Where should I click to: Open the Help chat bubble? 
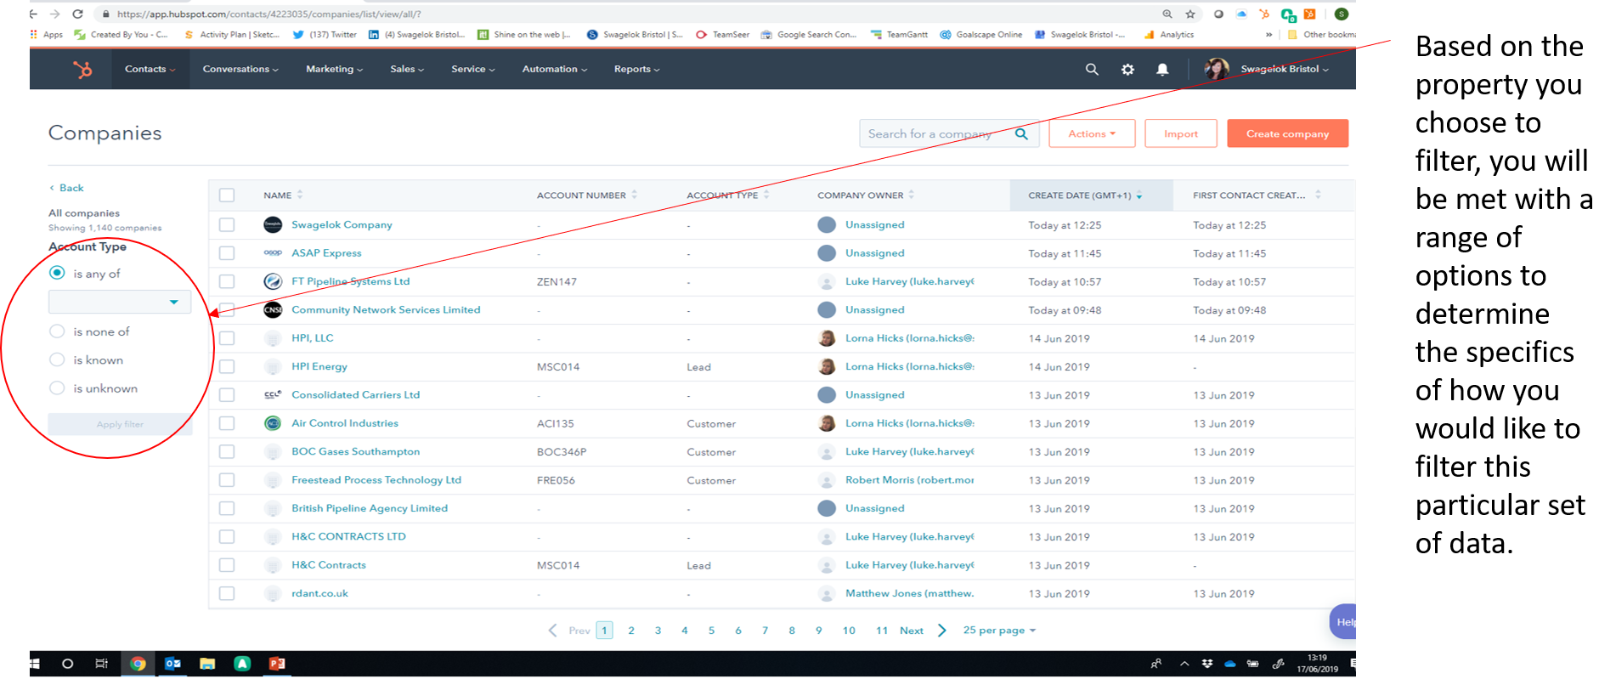1343,621
